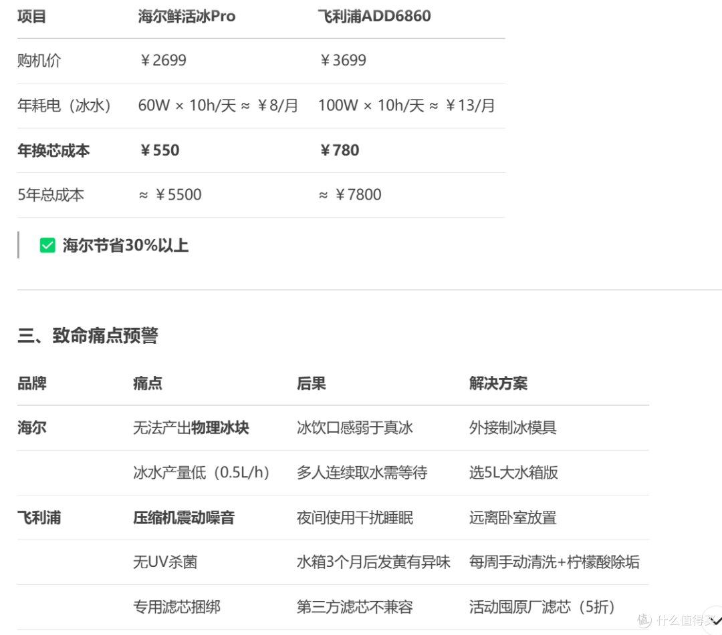Select the cell 冰饮口感弱于真冰
This screenshot has height=635, width=722.
pyautogui.click(x=355, y=427)
